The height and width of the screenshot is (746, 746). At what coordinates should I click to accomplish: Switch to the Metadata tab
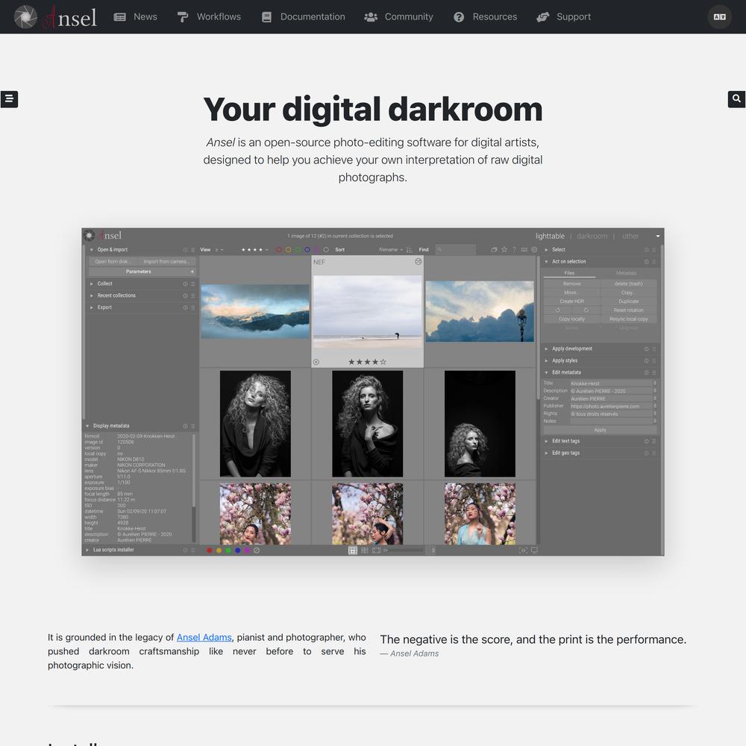[x=626, y=273]
